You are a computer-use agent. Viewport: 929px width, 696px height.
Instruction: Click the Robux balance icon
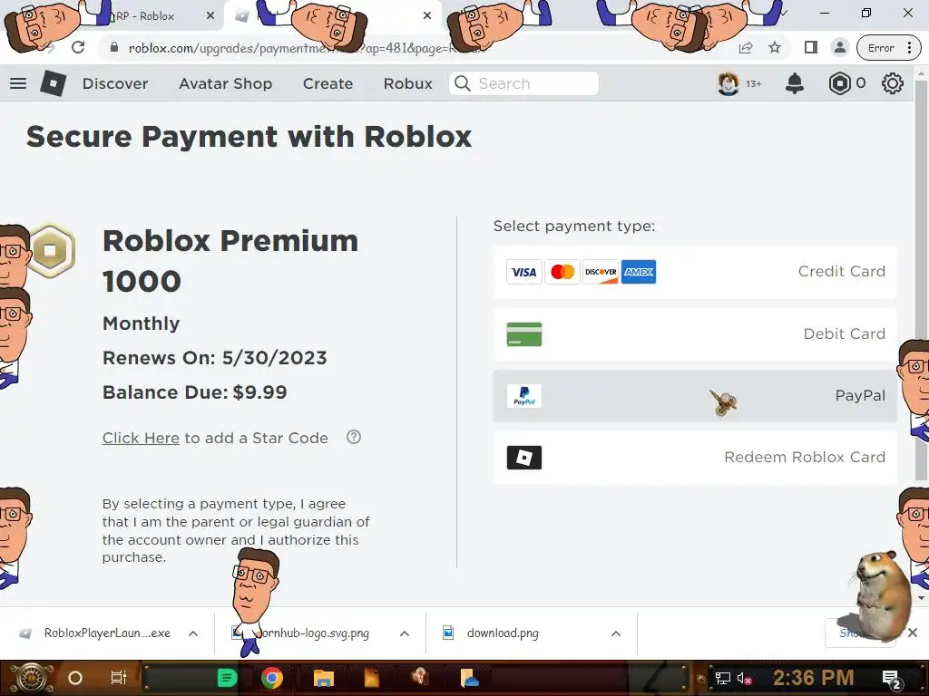(x=839, y=83)
